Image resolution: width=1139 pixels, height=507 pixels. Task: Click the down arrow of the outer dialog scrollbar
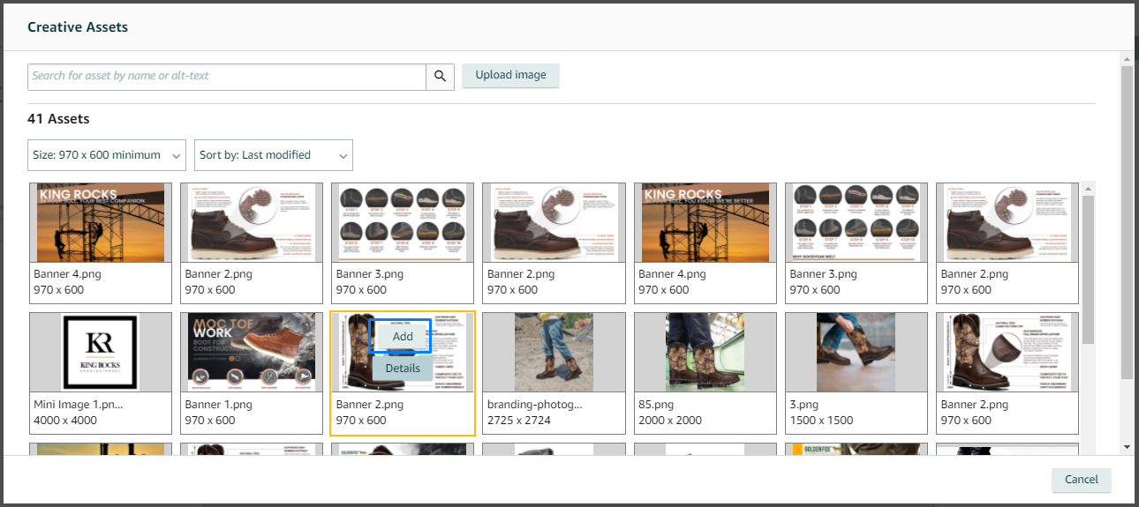click(1127, 447)
